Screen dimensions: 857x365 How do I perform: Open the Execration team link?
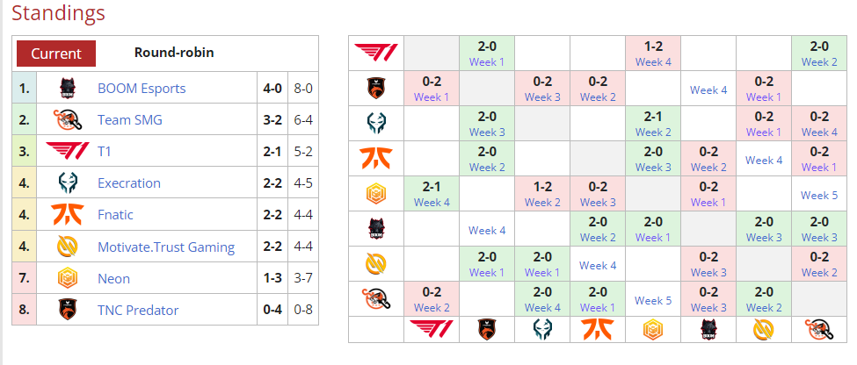click(129, 182)
